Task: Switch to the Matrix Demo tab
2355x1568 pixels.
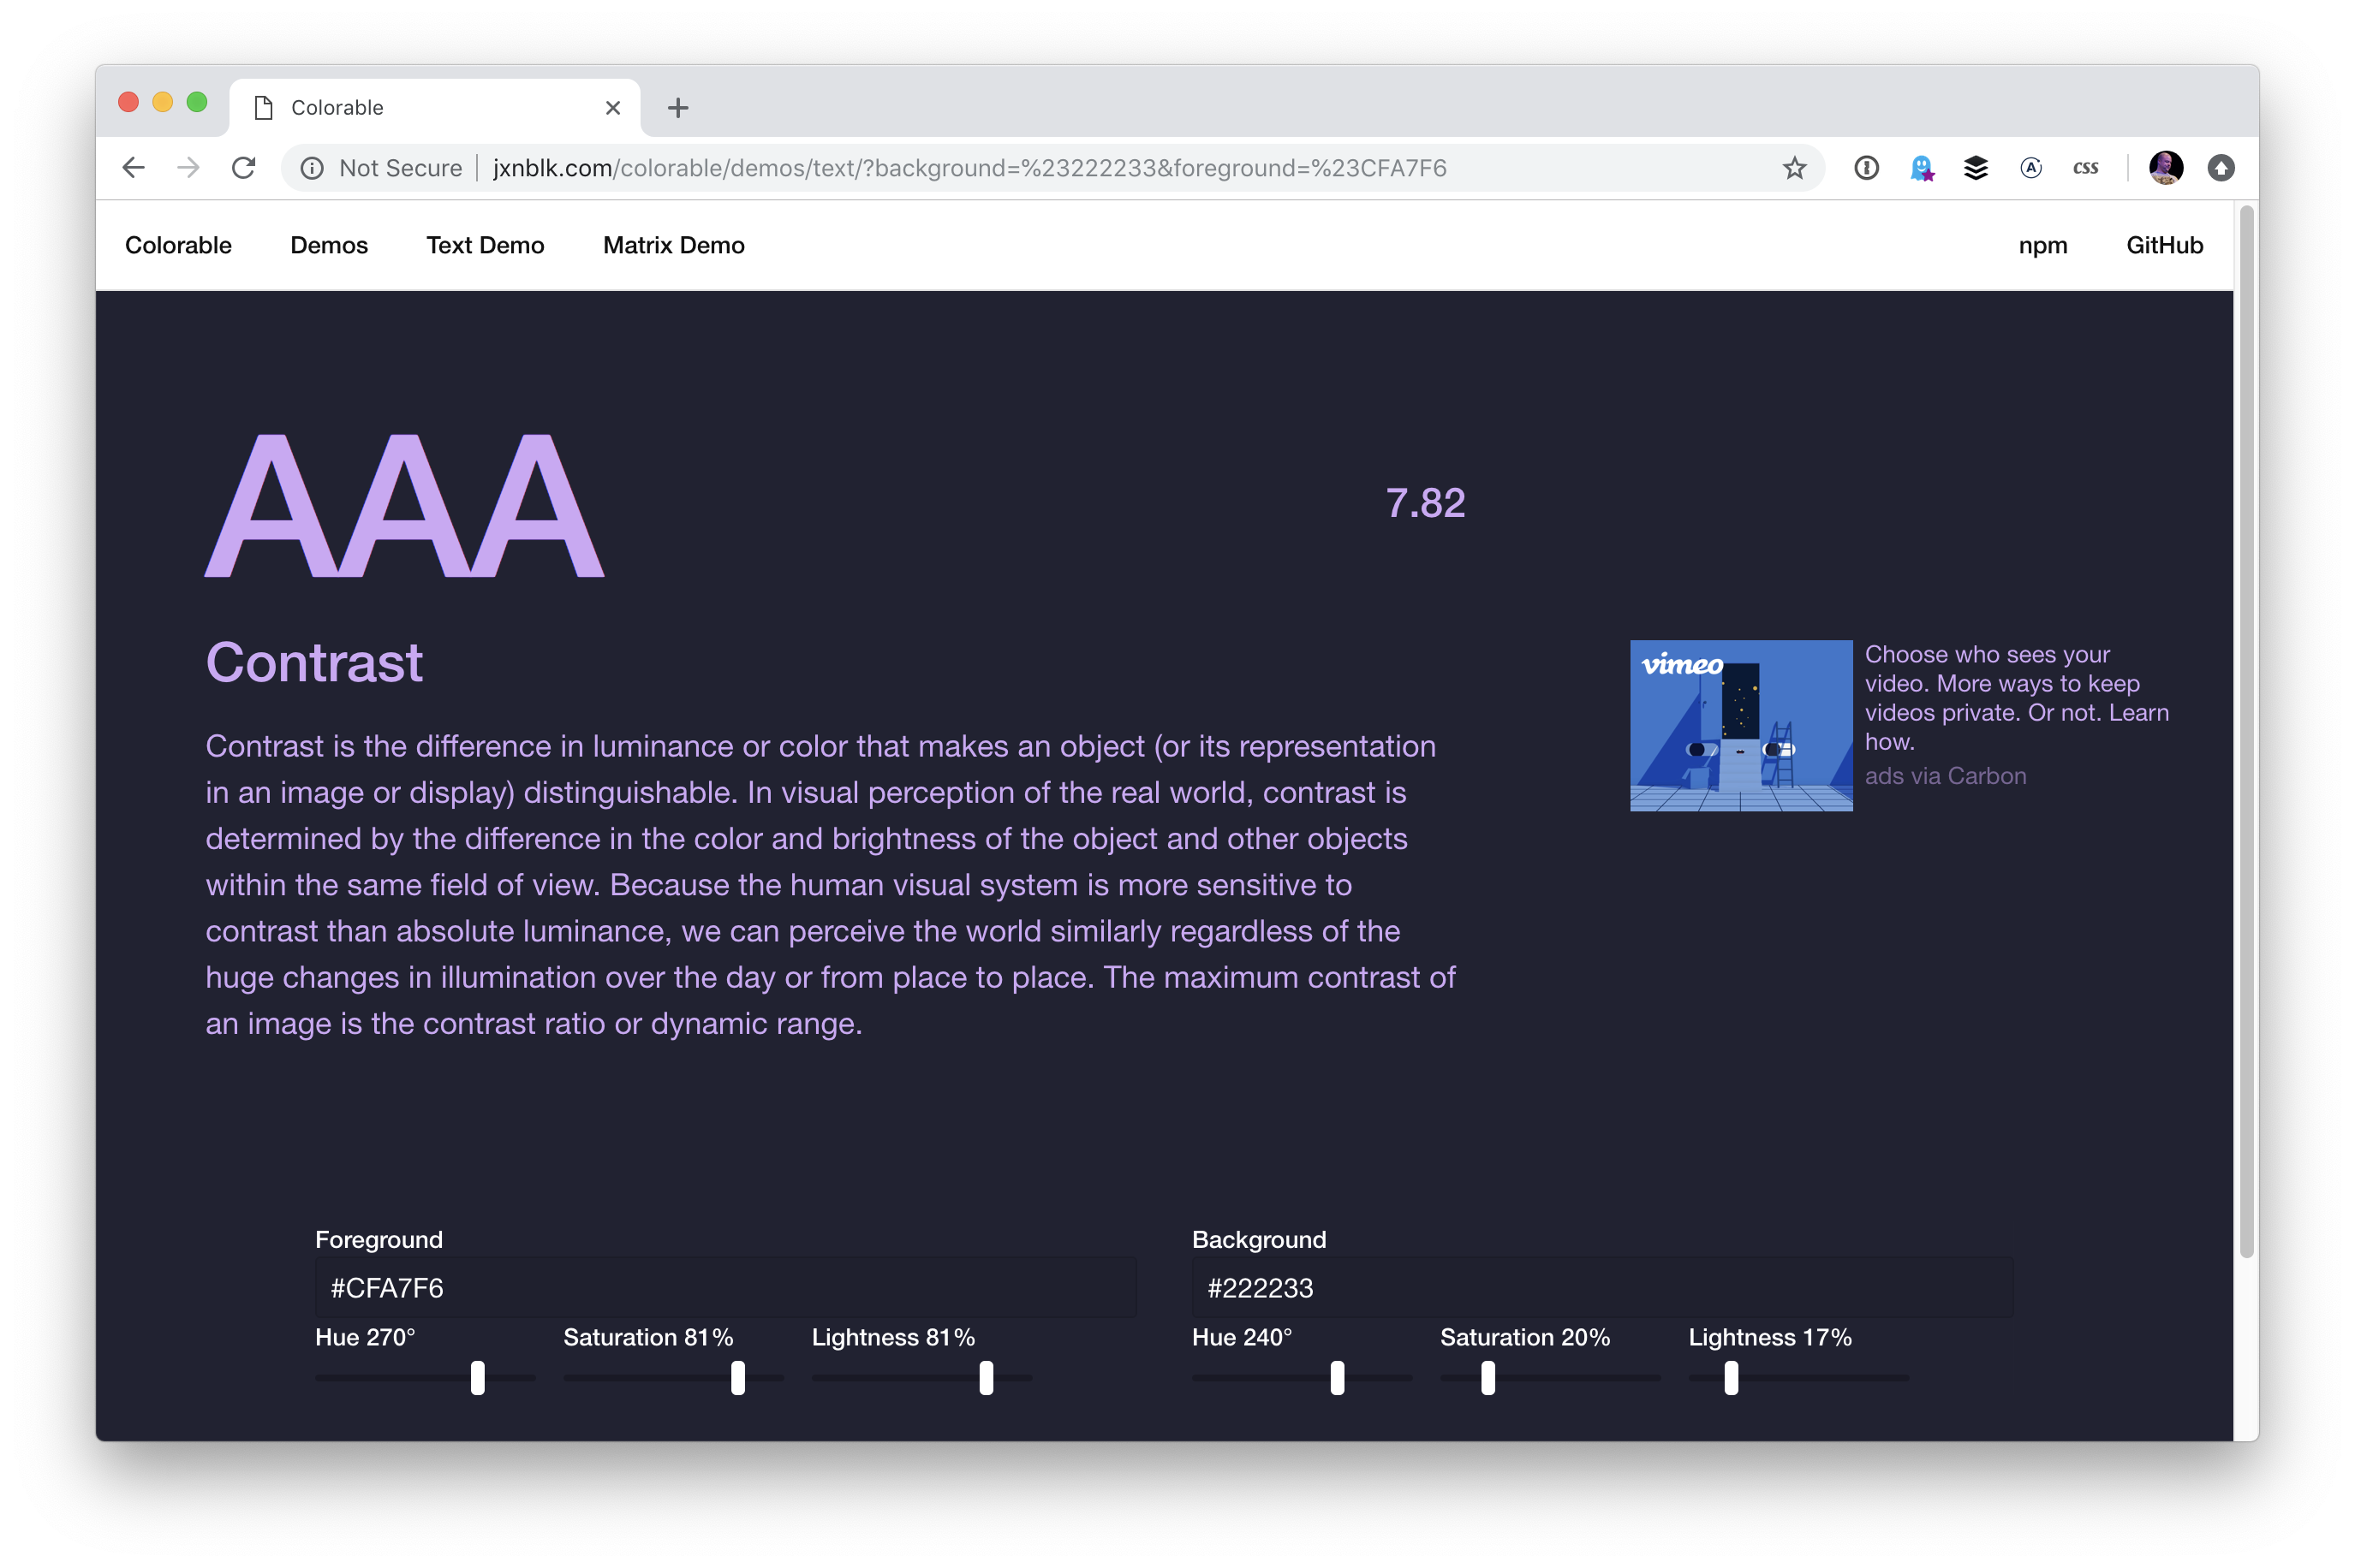Action: [674, 245]
